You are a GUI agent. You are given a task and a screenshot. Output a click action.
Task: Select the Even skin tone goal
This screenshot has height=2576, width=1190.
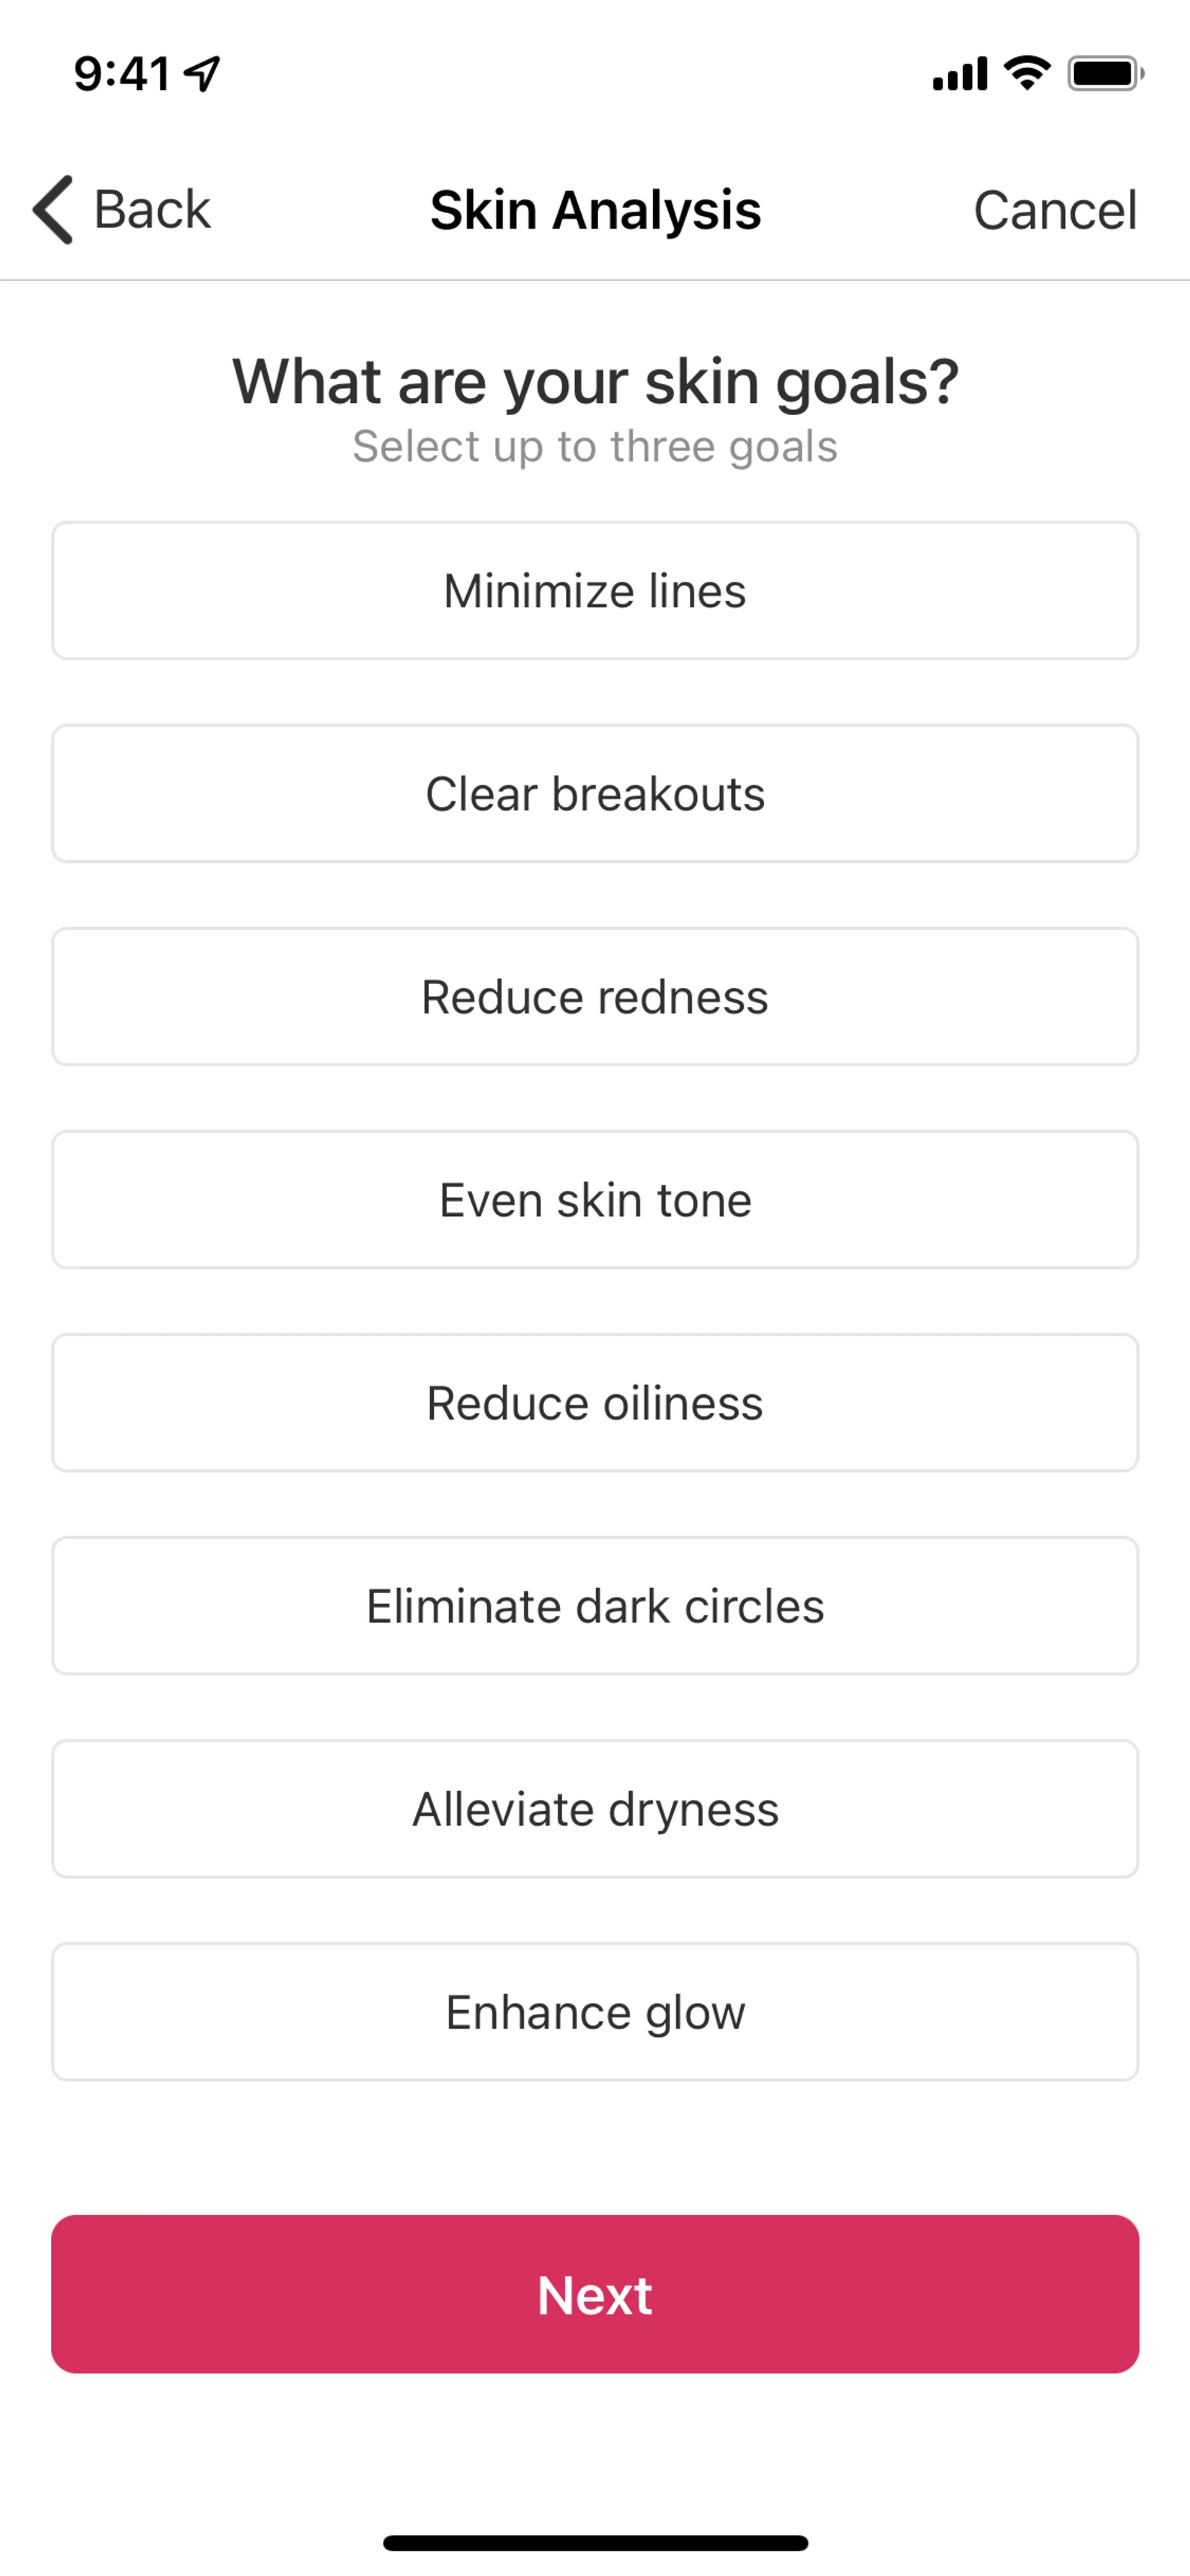point(595,1200)
